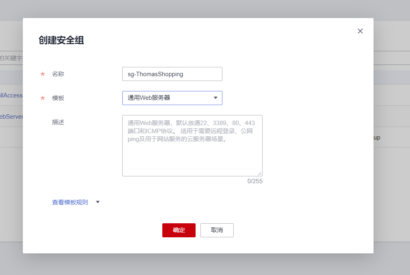
Task: Click the 模板 field label
Action: pyautogui.click(x=58, y=98)
